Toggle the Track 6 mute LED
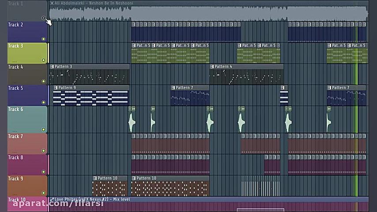Image resolution: width=377 pixels, height=212 pixels. 44,129
